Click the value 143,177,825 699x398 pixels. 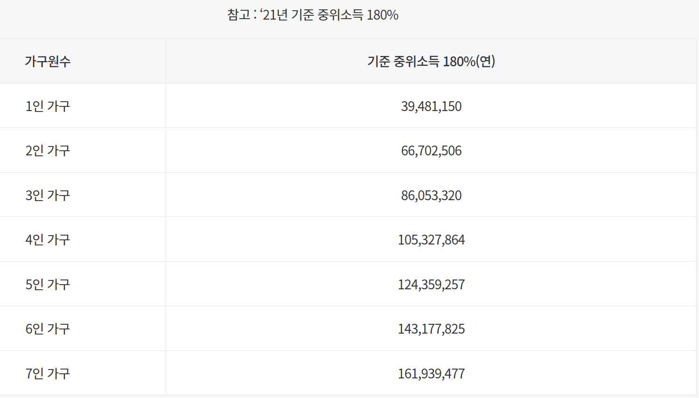(x=431, y=329)
